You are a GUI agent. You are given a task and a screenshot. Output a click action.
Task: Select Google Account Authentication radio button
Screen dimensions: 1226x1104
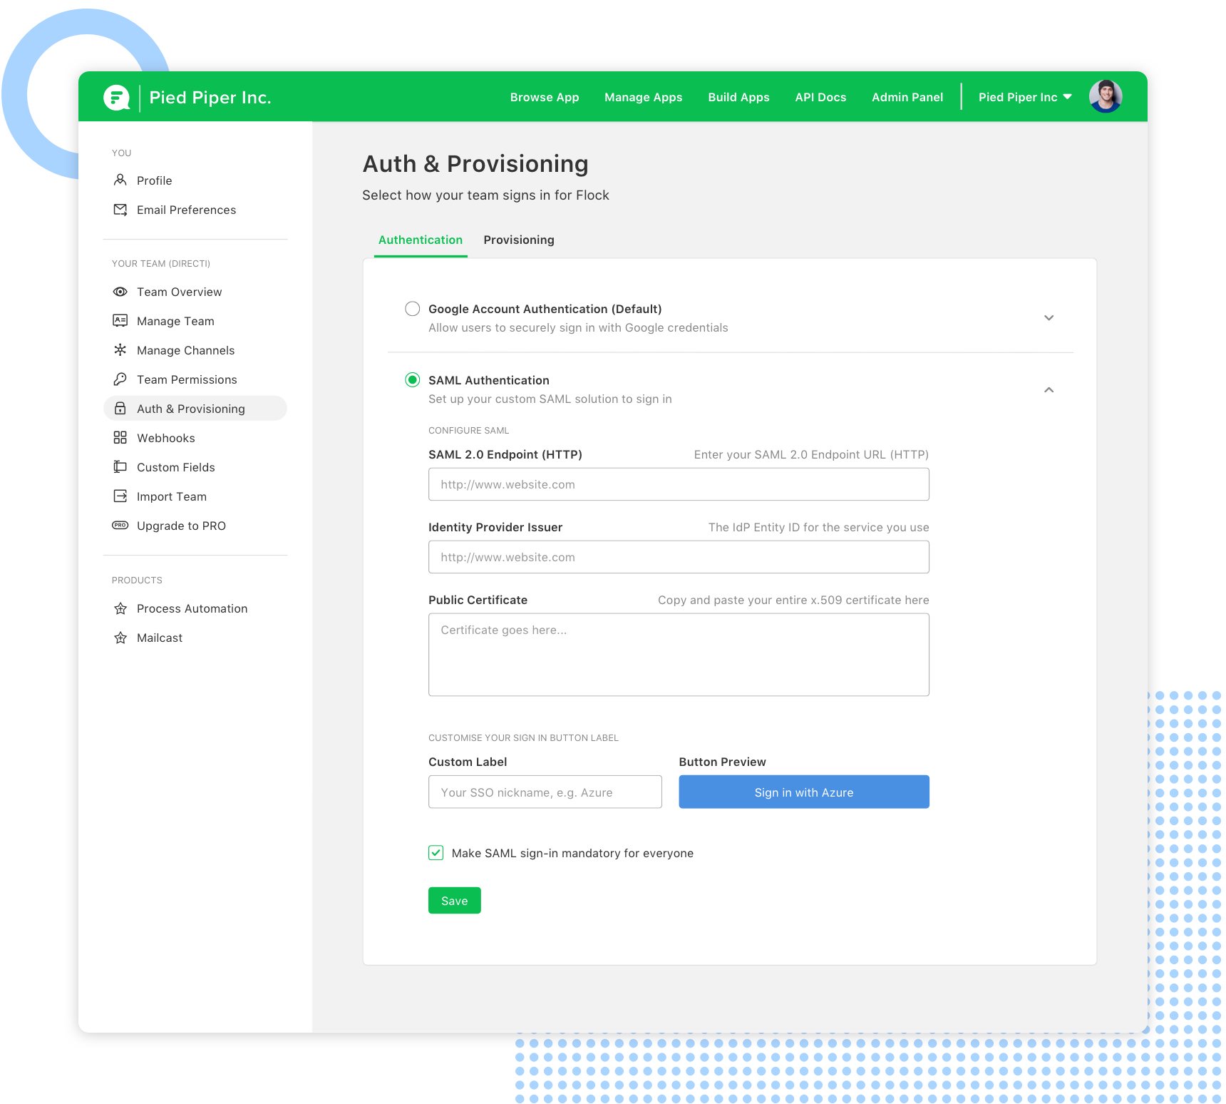(x=412, y=309)
